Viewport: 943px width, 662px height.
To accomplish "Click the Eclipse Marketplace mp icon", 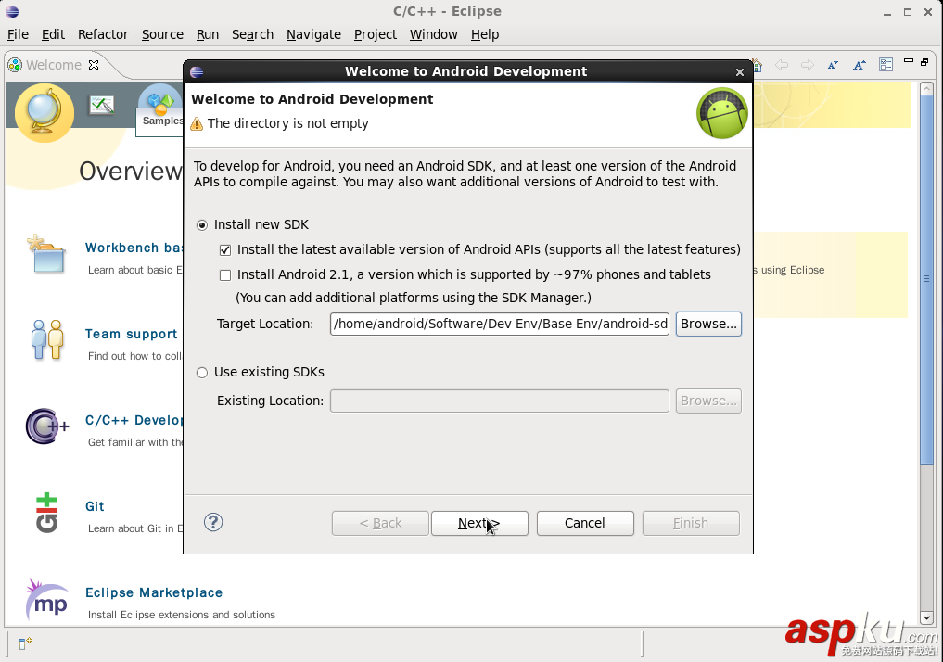I will pos(46,600).
